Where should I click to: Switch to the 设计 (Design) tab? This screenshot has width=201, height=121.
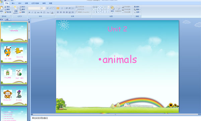[x=20, y=3]
